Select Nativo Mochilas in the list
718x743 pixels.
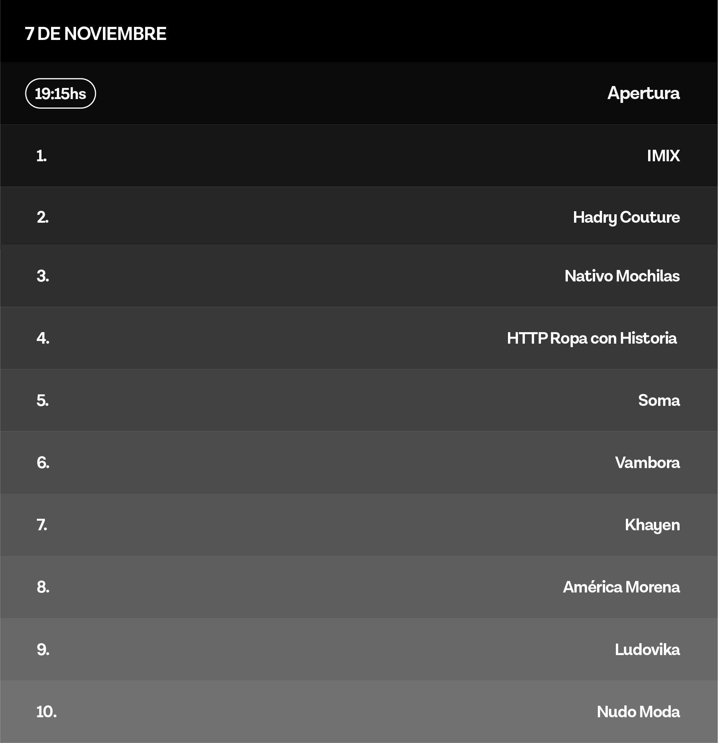coord(622,276)
